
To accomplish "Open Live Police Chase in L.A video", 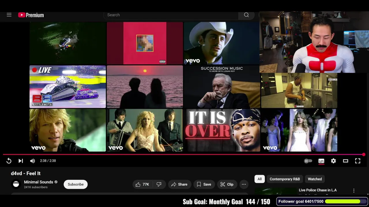I will [x=318, y=190].
